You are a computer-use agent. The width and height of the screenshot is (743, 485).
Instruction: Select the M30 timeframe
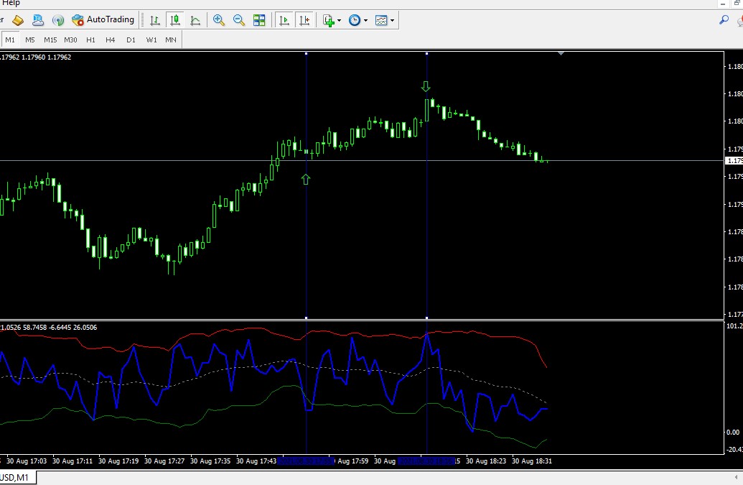coord(70,40)
